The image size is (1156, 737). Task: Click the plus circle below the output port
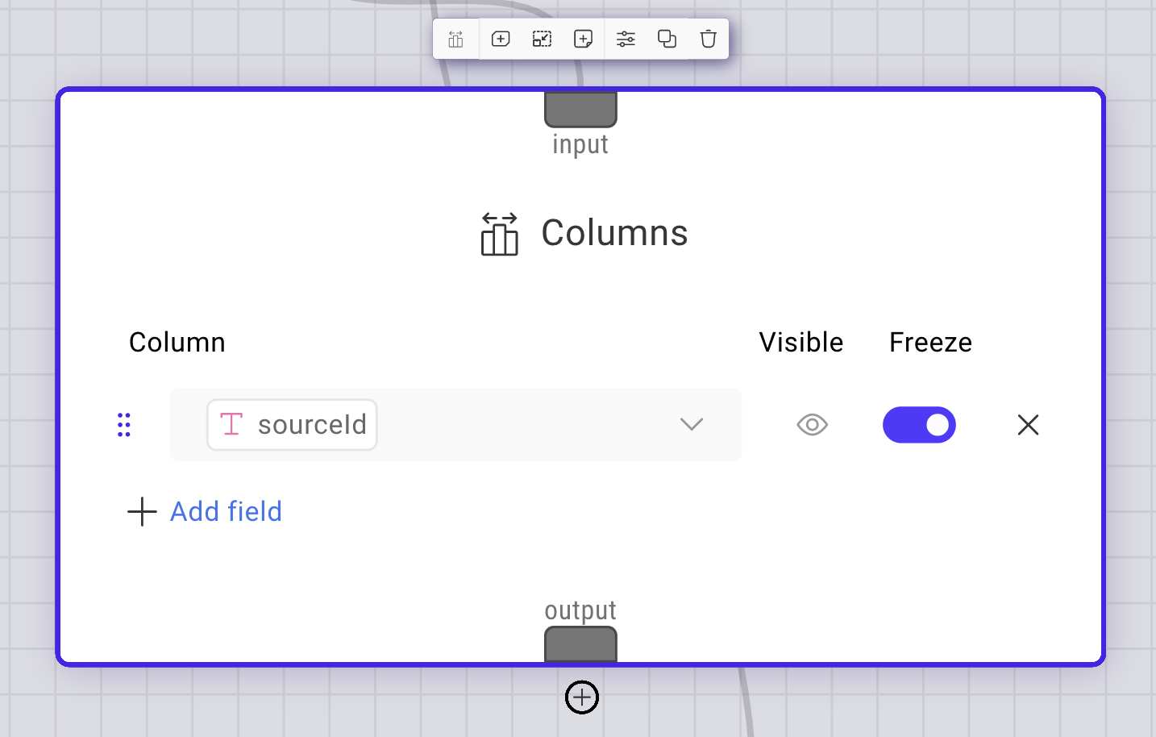[x=581, y=697]
